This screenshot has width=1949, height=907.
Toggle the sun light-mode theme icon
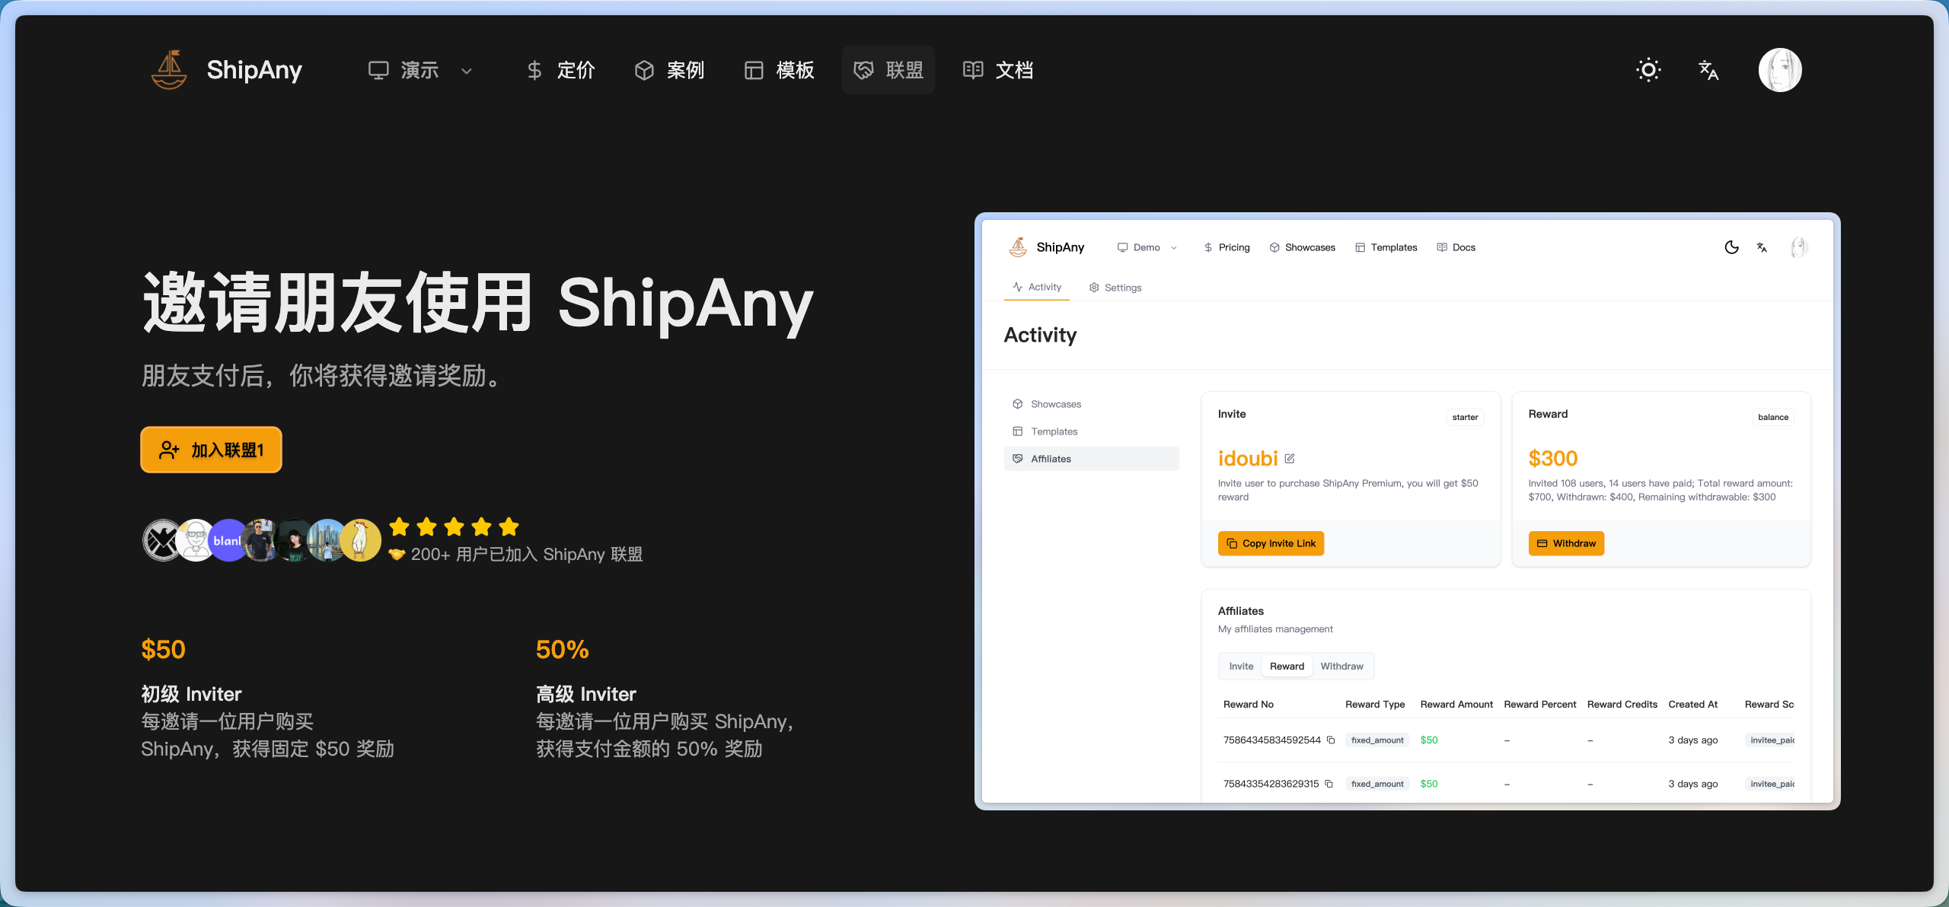click(1648, 70)
